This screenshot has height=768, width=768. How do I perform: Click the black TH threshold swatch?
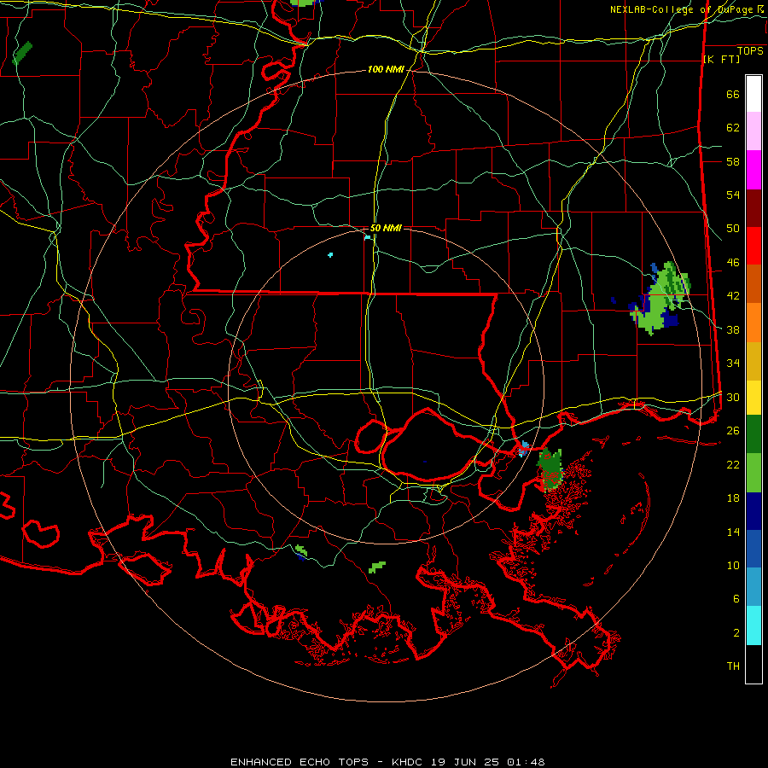(x=753, y=664)
